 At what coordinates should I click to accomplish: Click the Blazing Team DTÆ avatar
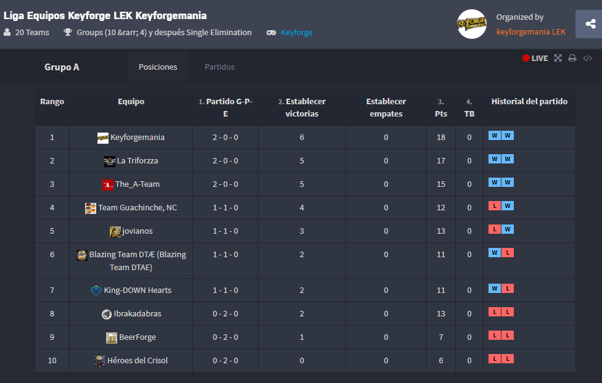pos(82,255)
